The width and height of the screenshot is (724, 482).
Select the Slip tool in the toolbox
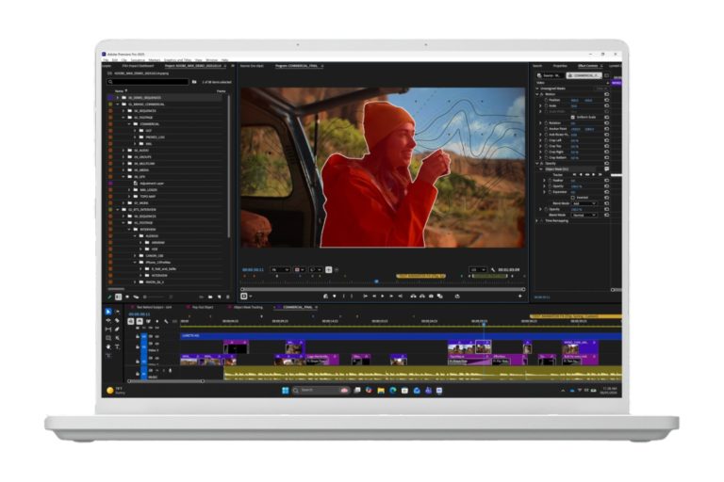[108, 329]
